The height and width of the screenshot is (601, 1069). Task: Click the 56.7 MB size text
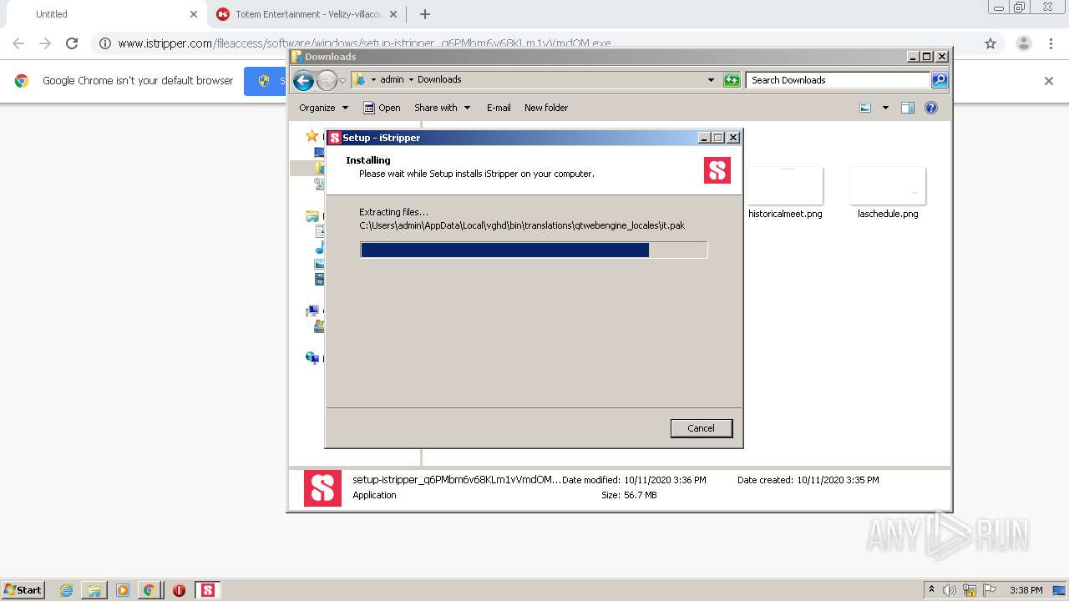pos(641,495)
